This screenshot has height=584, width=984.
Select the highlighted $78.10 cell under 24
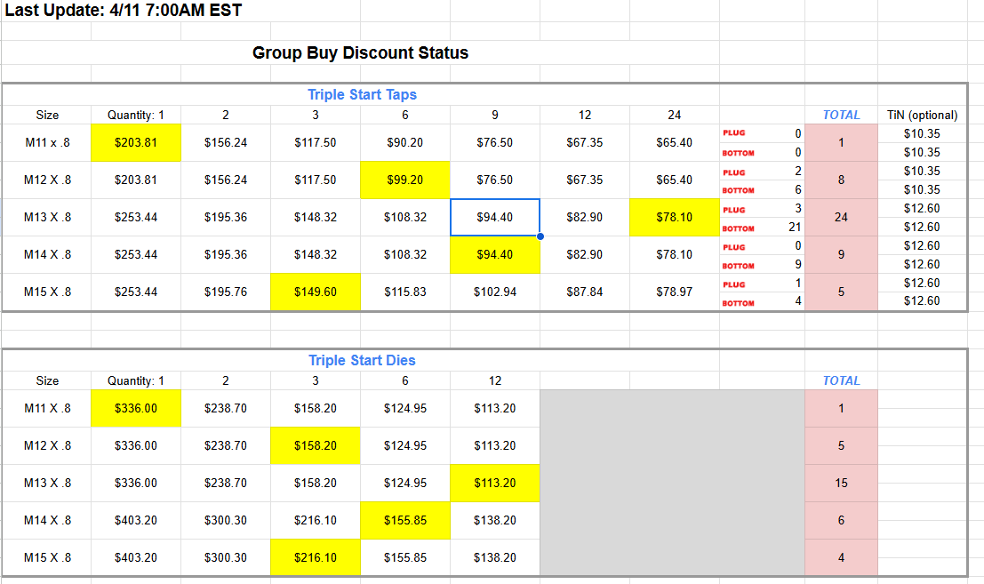[675, 217]
